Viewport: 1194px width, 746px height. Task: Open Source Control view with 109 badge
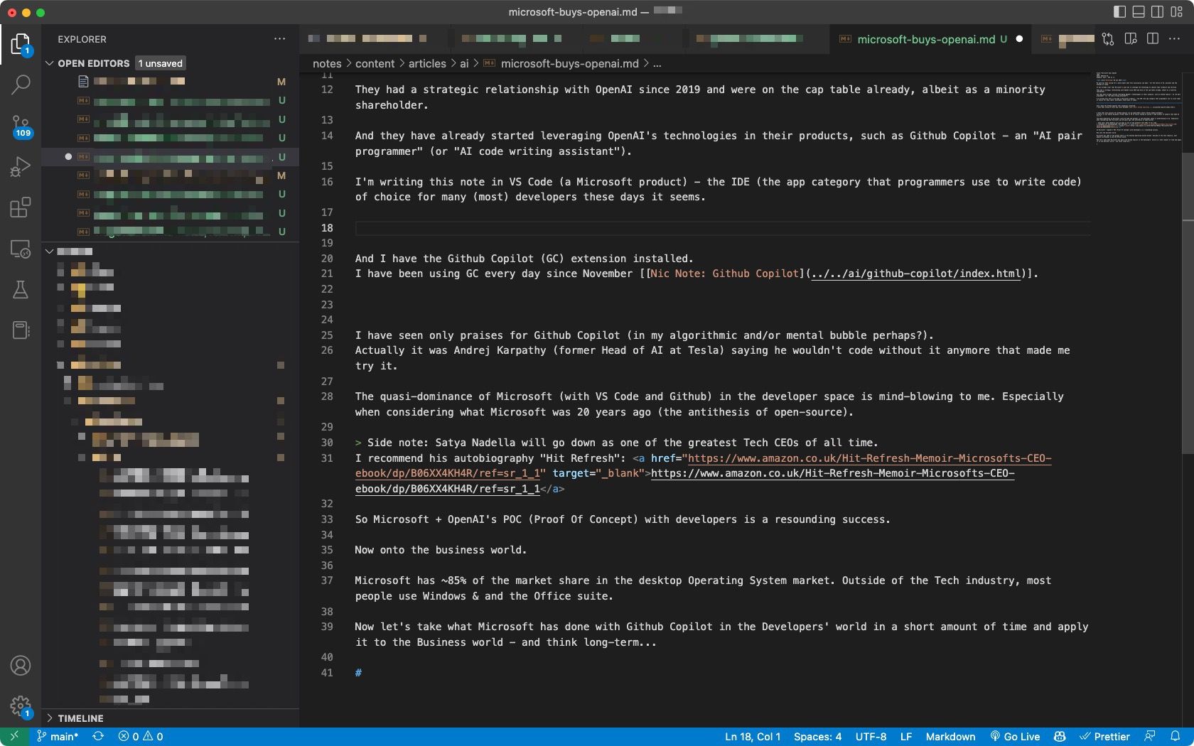click(21, 126)
